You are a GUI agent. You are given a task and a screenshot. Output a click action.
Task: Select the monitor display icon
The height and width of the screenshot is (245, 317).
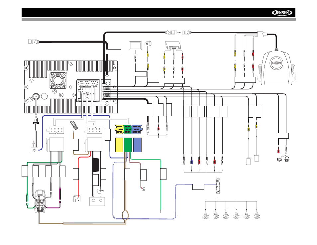[x=136, y=46]
